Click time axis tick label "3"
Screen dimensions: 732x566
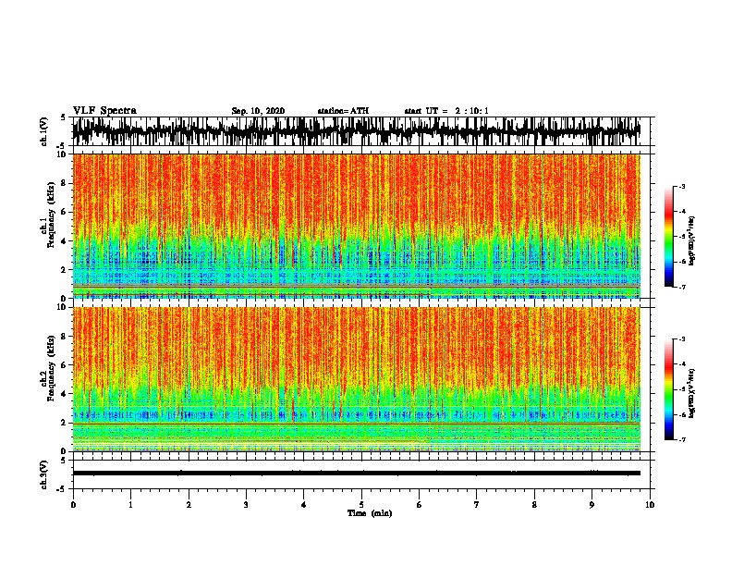point(246,505)
